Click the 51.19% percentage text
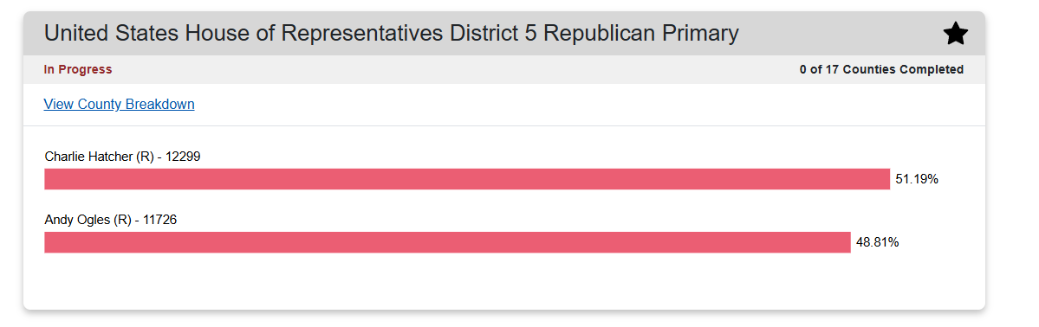 [917, 179]
